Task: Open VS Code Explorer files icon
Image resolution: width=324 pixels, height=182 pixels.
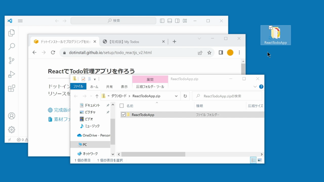Action: (12, 33)
